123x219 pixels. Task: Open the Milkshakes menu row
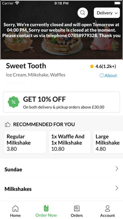pyautogui.click(x=61, y=188)
